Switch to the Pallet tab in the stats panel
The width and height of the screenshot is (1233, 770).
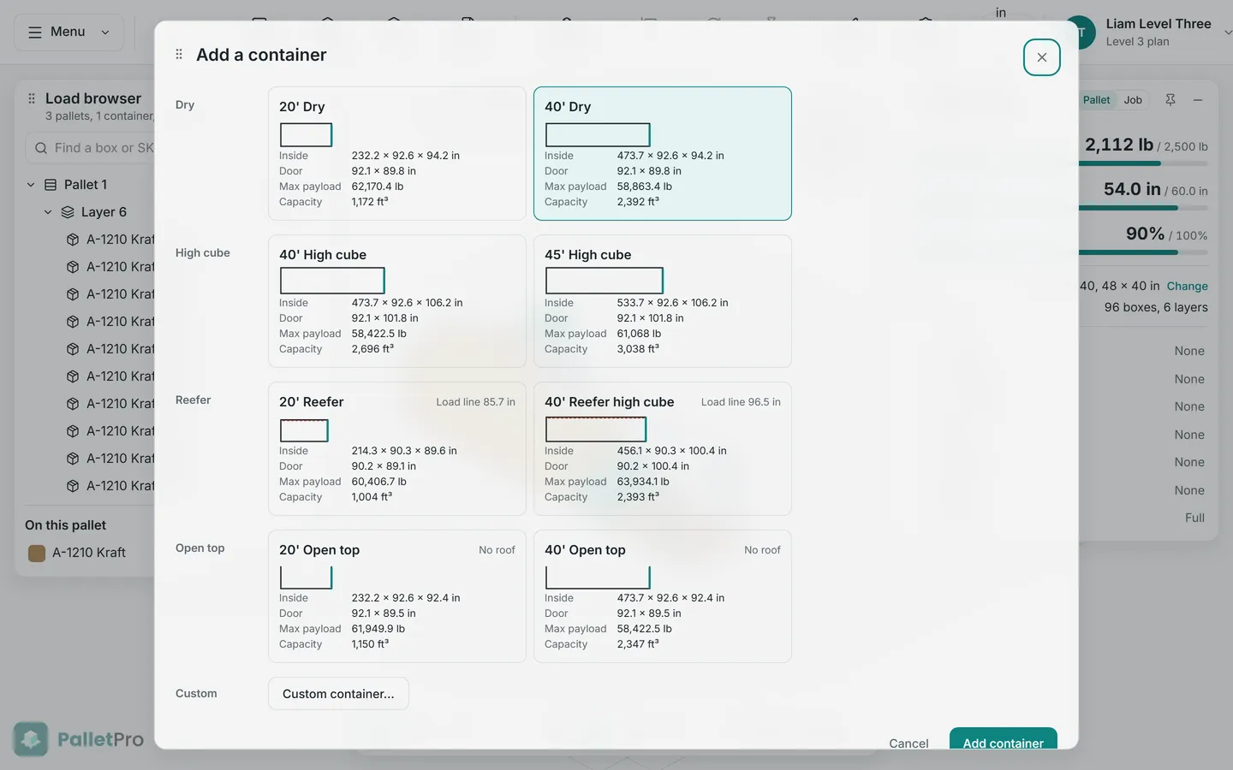click(1096, 100)
